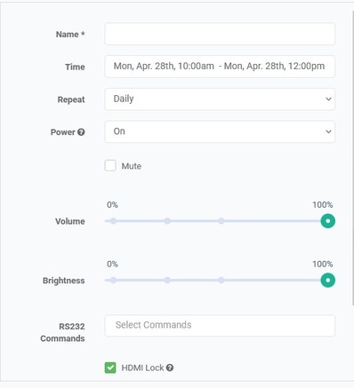Click the HDMI Lock label text
Viewport: 354px width, 388px height.
(142, 368)
